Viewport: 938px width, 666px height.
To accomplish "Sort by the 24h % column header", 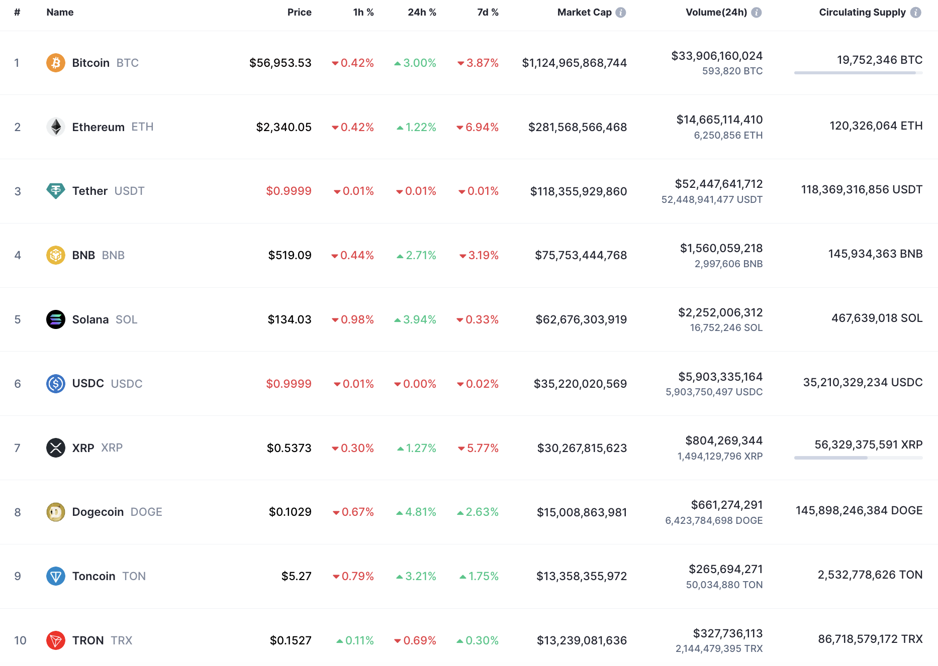I will click(x=422, y=13).
